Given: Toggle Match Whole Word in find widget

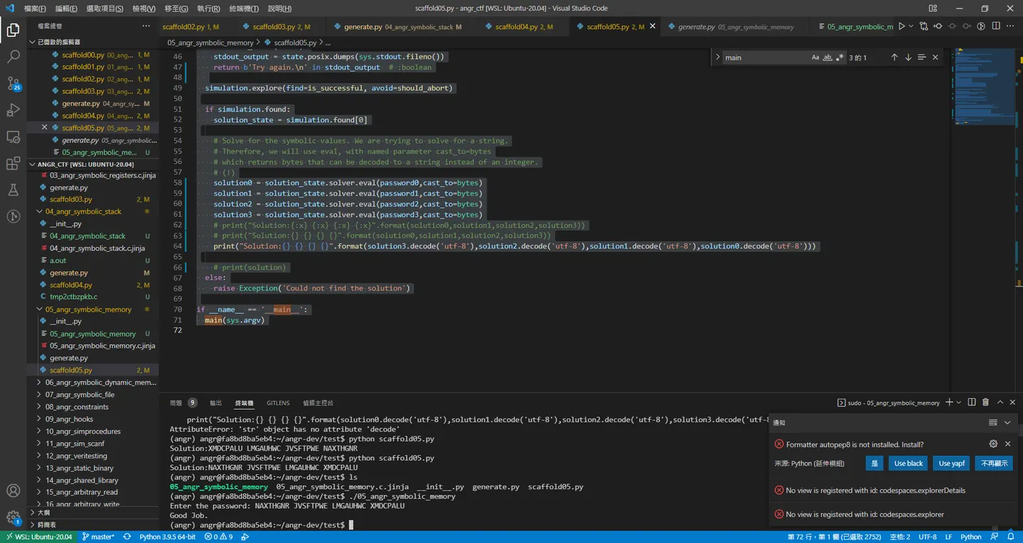Looking at the screenshot, I should click(x=828, y=57).
